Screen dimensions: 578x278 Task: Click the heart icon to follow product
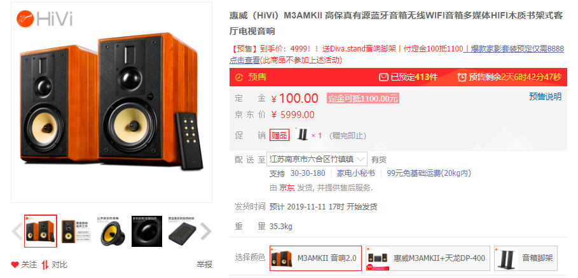[15, 265]
